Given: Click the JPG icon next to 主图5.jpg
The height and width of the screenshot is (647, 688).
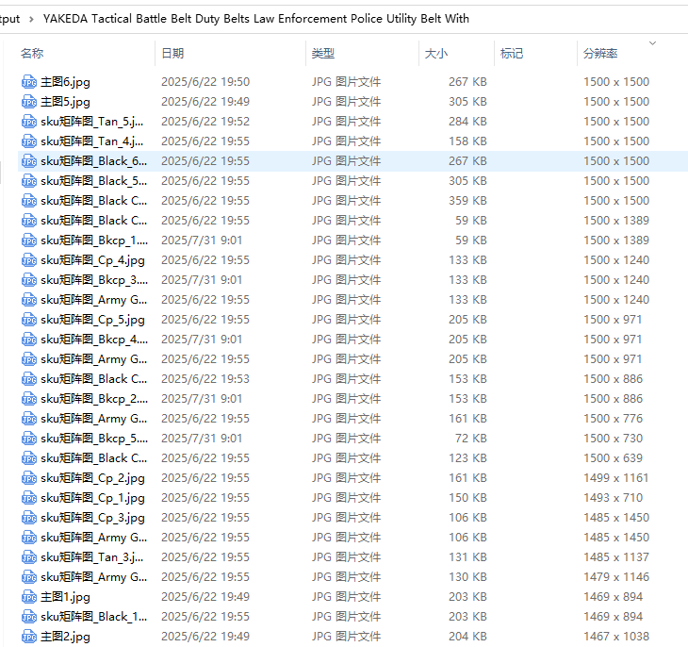Looking at the screenshot, I should [29, 102].
